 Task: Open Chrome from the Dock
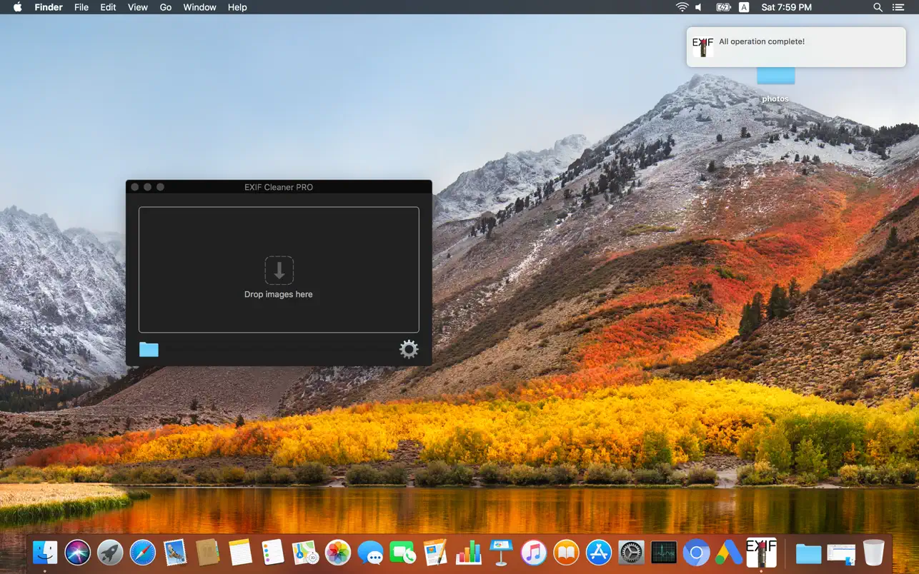(696, 552)
